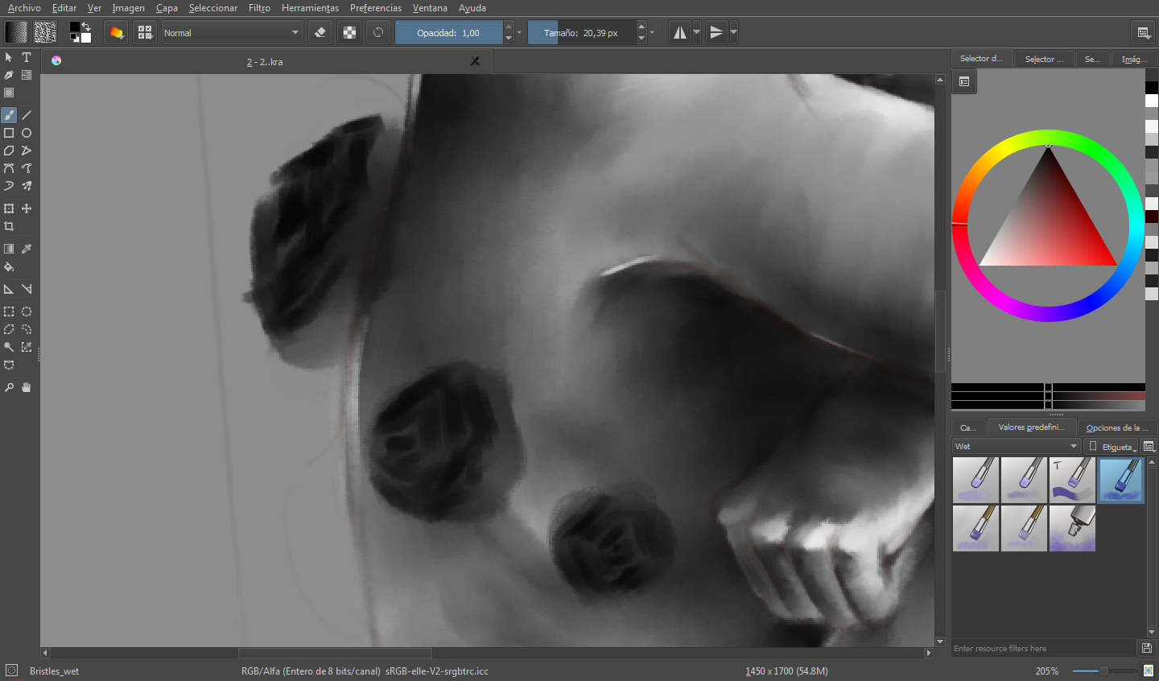Click the resource filter input field
This screenshot has height=681, width=1159.
tap(1044, 648)
